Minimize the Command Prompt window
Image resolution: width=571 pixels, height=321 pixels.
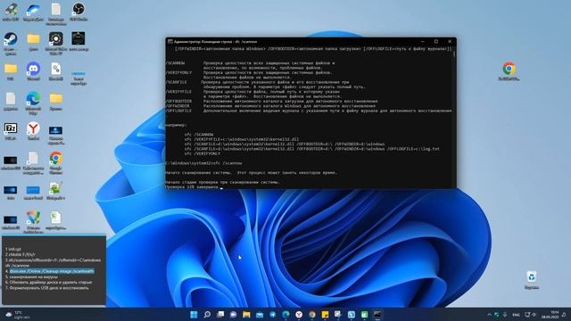(x=422, y=42)
